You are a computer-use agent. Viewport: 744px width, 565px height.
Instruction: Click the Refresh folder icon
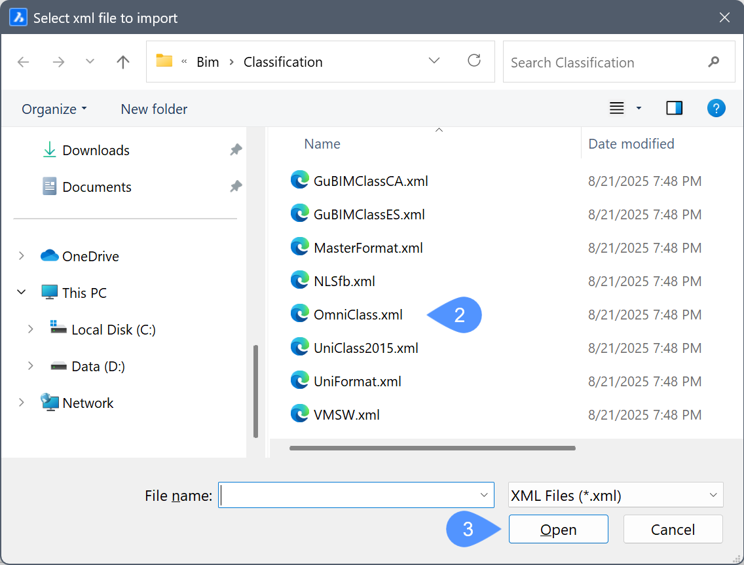coord(474,61)
